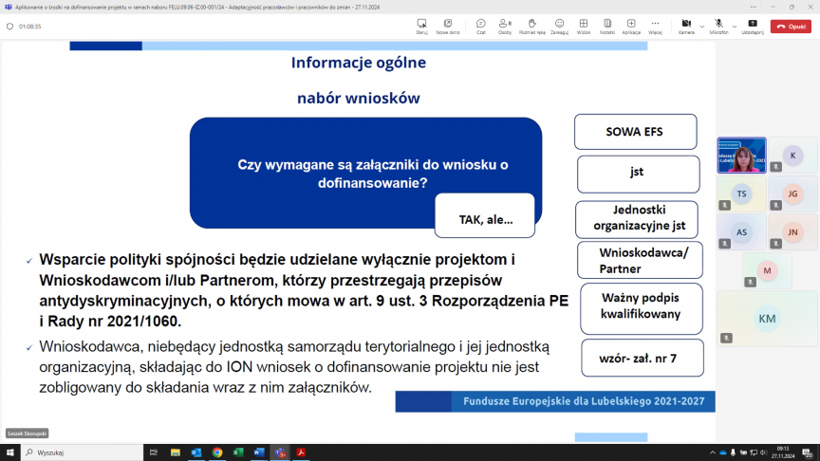Open Word from taskbar
This screenshot has width=820, height=461.
click(259, 452)
